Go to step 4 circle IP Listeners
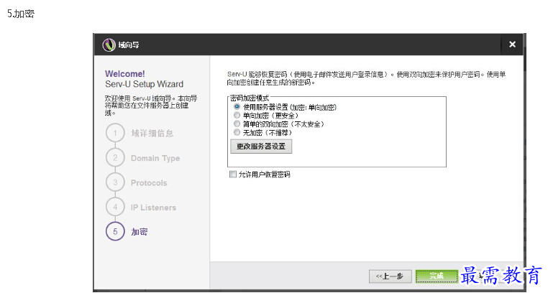The image size is (548, 298). [x=115, y=207]
